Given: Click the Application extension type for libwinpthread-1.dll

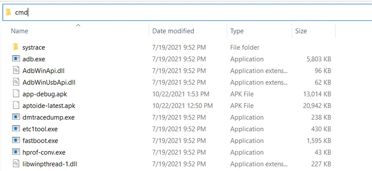Looking at the screenshot, I should pyautogui.click(x=259, y=164).
